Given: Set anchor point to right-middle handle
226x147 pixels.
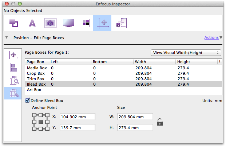Looking at the screenshot, I should pos(47,122).
